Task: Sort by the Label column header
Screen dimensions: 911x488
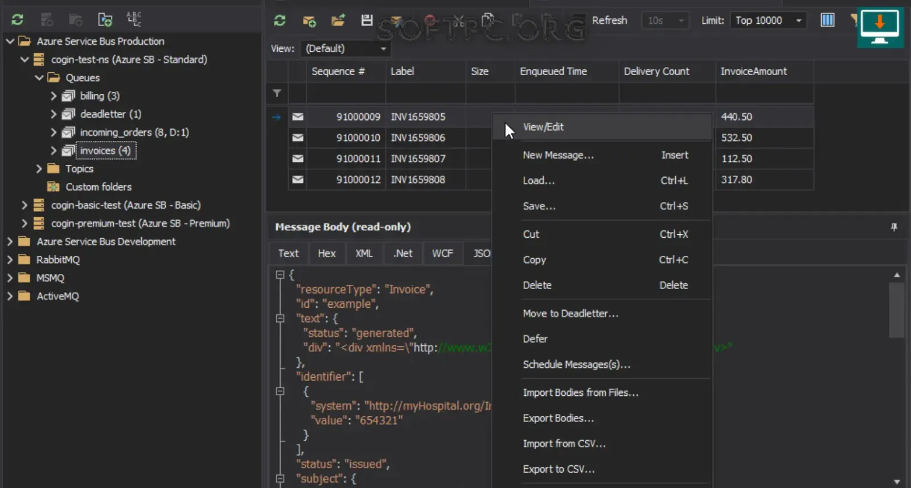Action: [426, 72]
